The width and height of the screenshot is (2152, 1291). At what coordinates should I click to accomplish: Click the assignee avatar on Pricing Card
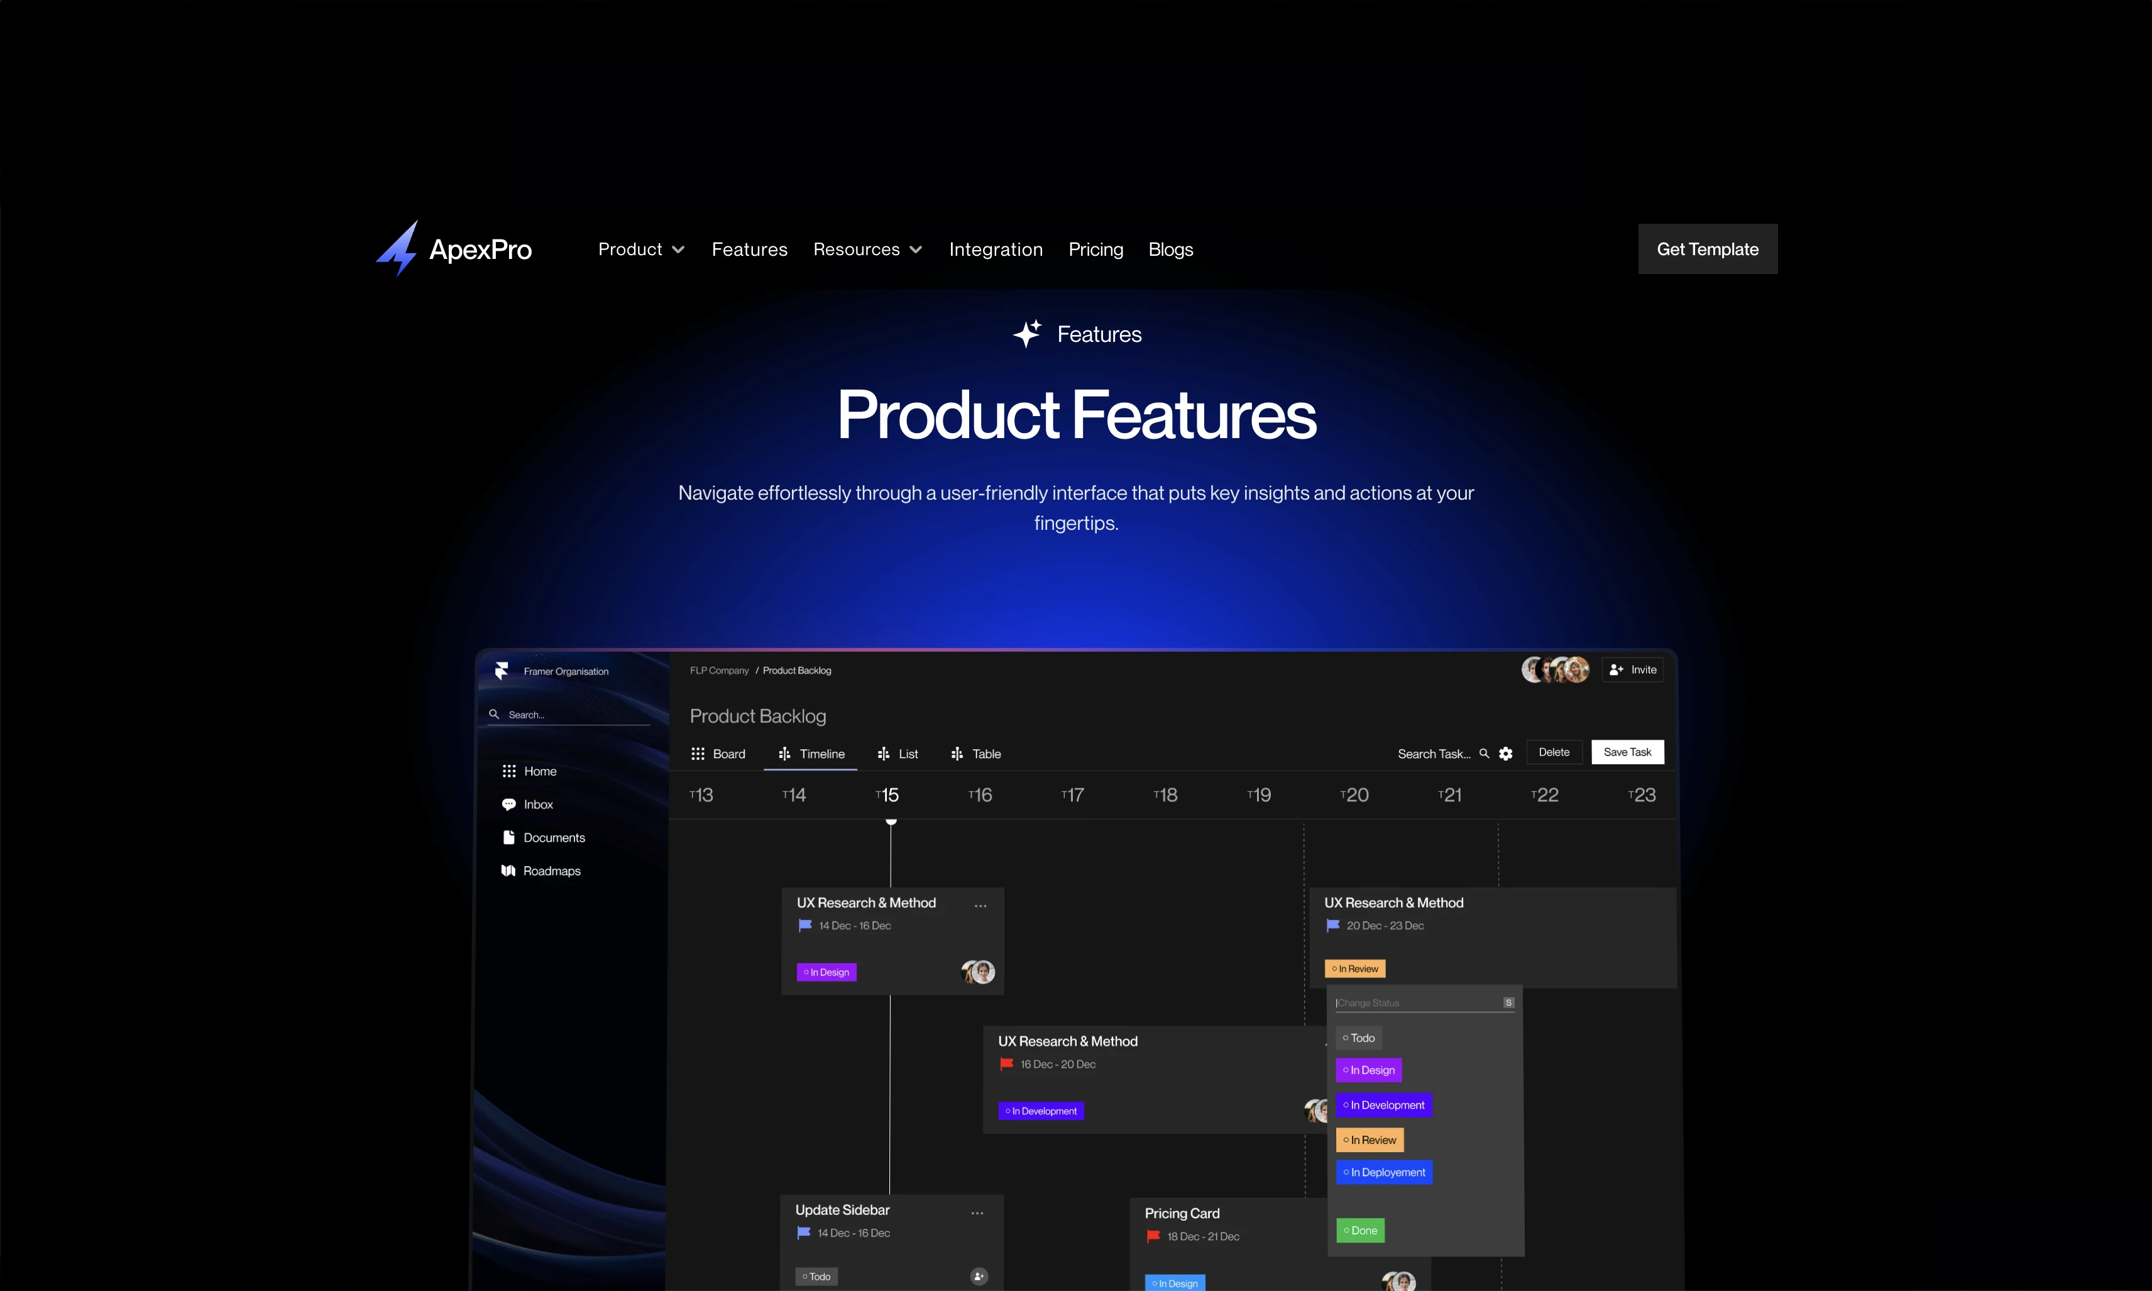(1398, 1280)
